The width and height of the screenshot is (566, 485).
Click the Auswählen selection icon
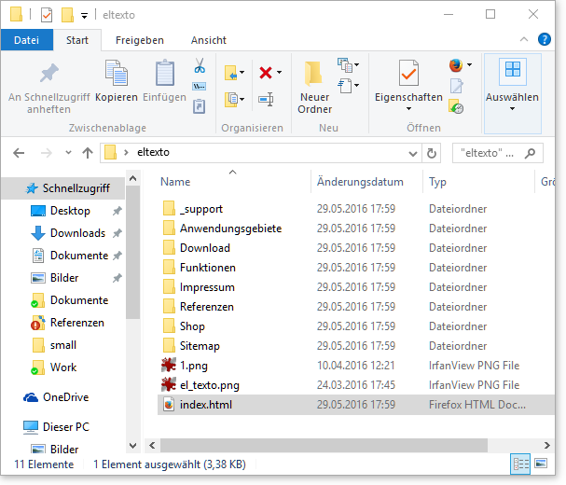click(513, 71)
